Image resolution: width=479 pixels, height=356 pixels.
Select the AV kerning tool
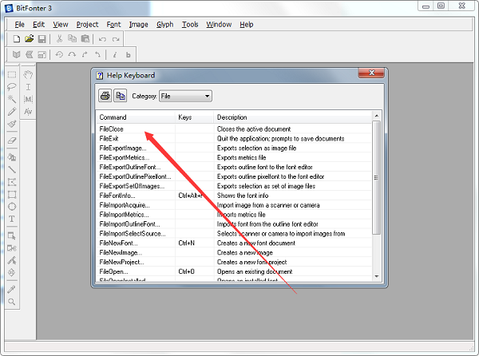(28, 112)
